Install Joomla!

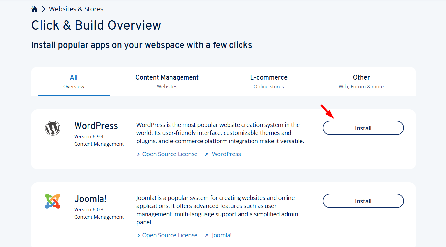point(363,201)
